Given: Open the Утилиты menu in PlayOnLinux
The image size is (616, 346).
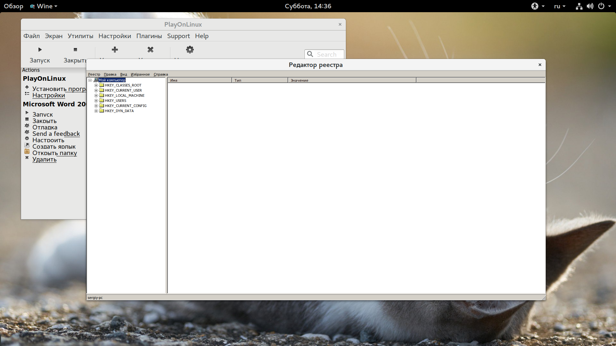Looking at the screenshot, I should tap(80, 36).
